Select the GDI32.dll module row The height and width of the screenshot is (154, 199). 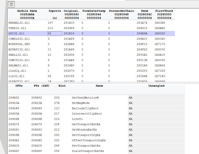pyautogui.click(x=91, y=33)
